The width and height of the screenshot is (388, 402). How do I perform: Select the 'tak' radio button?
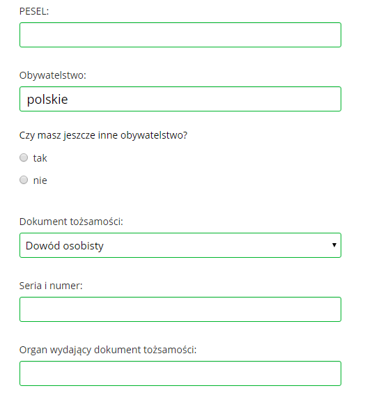[x=24, y=157]
